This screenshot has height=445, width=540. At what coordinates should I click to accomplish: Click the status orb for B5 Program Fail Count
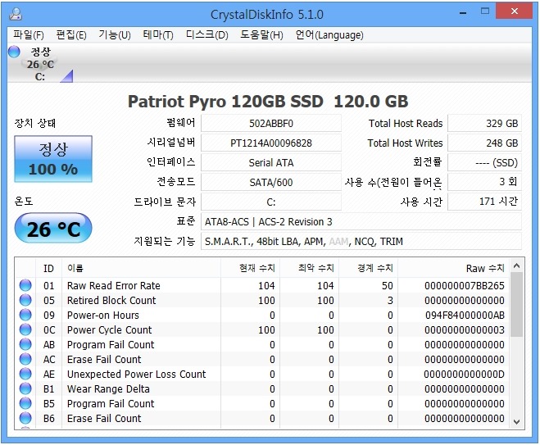[x=25, y=403]
